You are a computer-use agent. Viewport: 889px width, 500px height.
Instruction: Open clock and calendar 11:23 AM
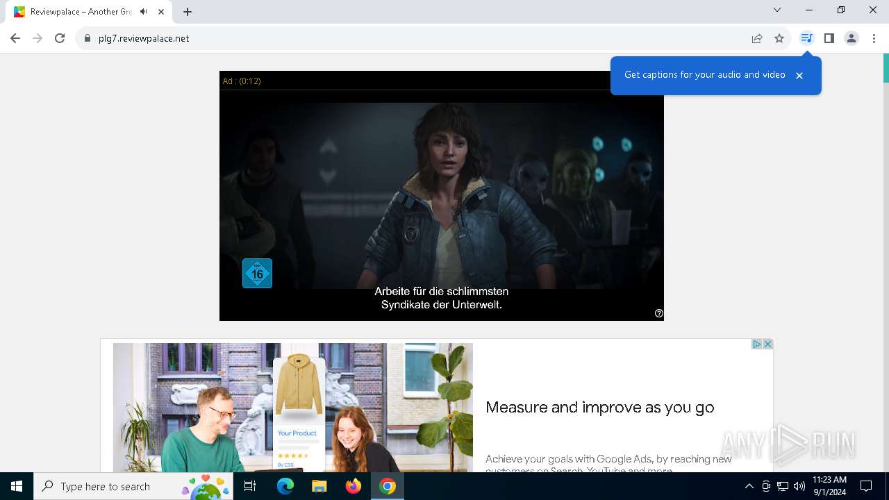tap(830, 486)
